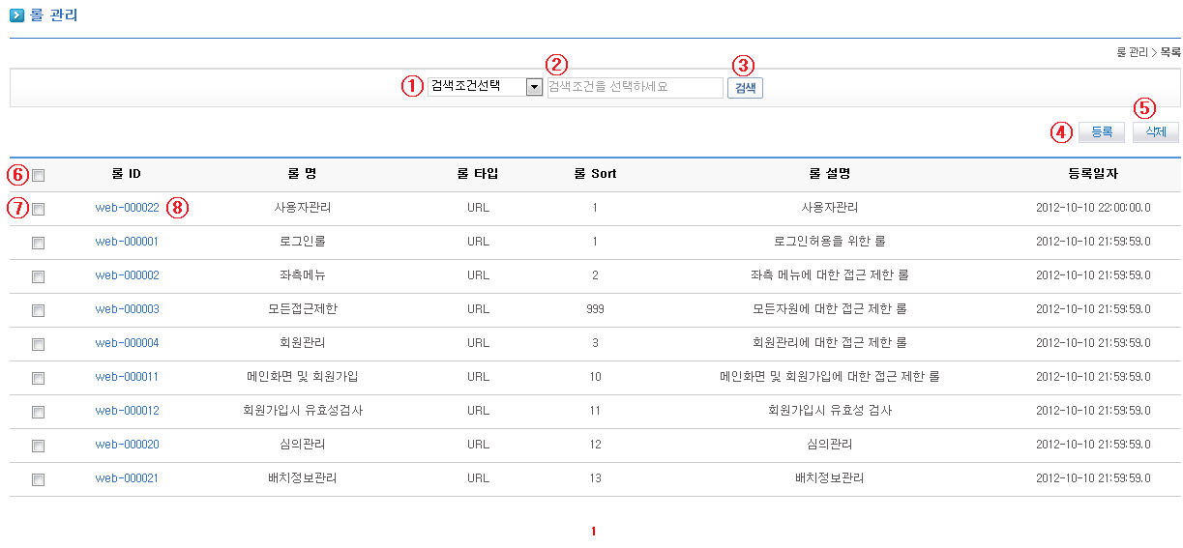Enable the checkbox for 배치정보관리 row
1183x548 pixels.
pyautogui.click(x=38, y=479)
